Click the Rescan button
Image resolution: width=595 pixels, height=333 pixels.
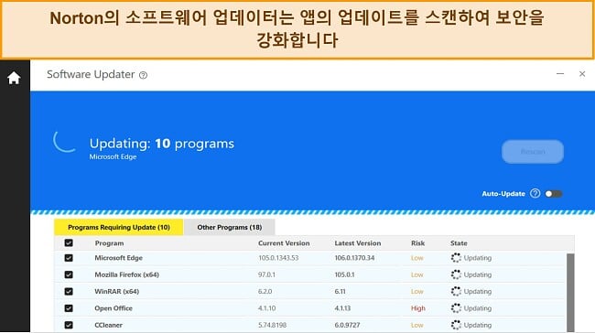[x=533, y=152]
